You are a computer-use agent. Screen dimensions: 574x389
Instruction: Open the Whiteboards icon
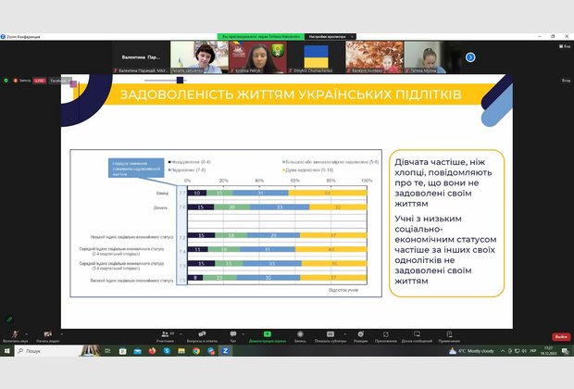[417, 336]
